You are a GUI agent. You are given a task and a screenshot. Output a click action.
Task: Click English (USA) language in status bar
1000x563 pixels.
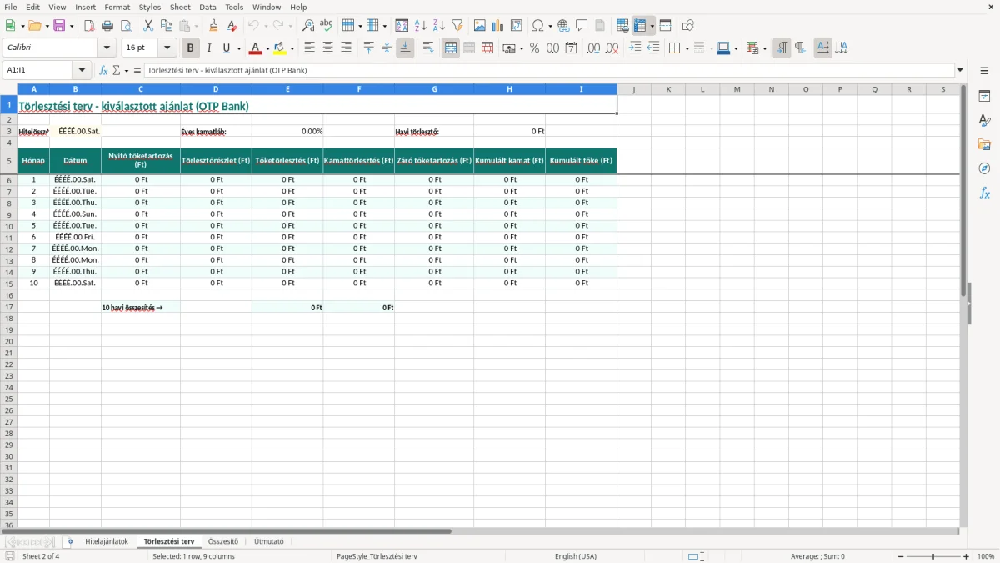coord(576,556)
